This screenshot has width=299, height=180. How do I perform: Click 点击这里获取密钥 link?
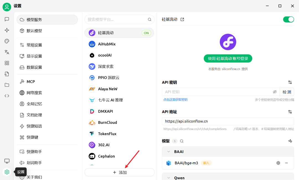[175, 100]
